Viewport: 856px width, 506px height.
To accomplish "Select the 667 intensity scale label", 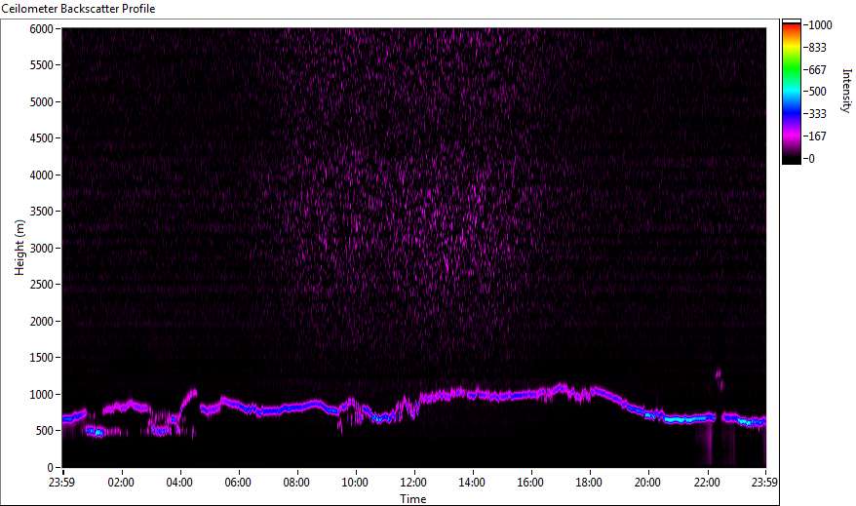I will pos(817,70).
